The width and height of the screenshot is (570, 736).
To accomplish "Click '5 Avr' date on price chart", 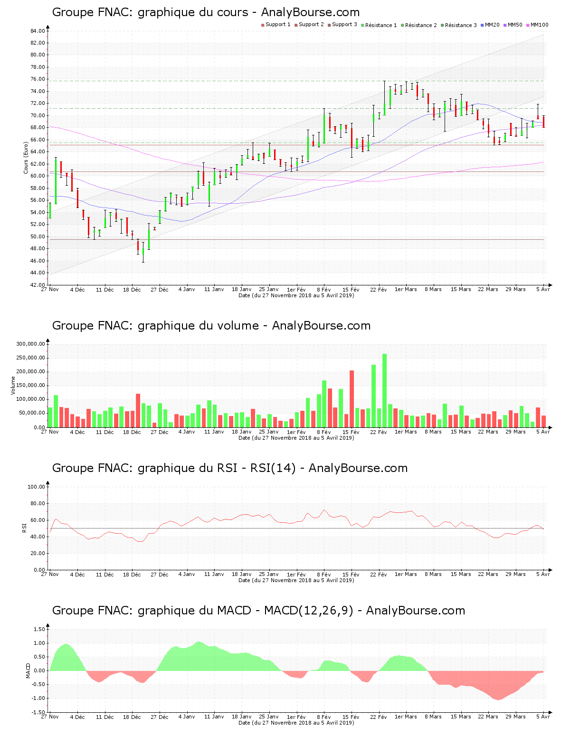I will tap(542, 290).
